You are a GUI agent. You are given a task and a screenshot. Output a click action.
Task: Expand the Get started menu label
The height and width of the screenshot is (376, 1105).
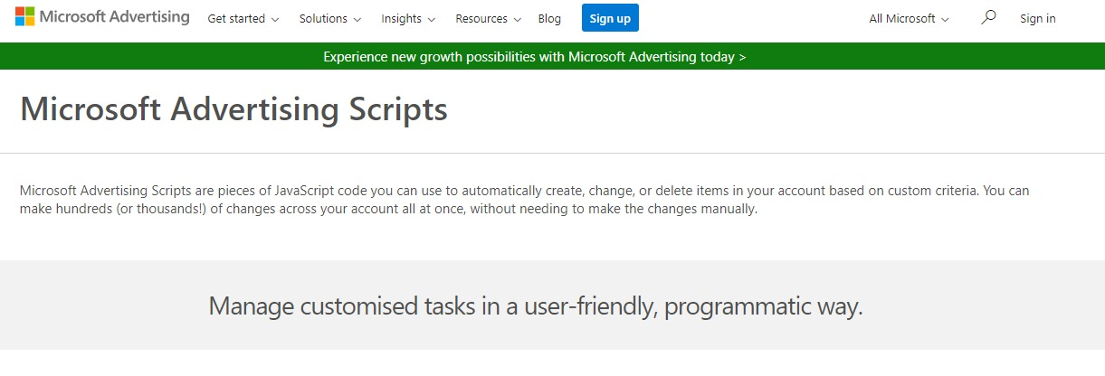pyautogui.click(x=236, y=19)
